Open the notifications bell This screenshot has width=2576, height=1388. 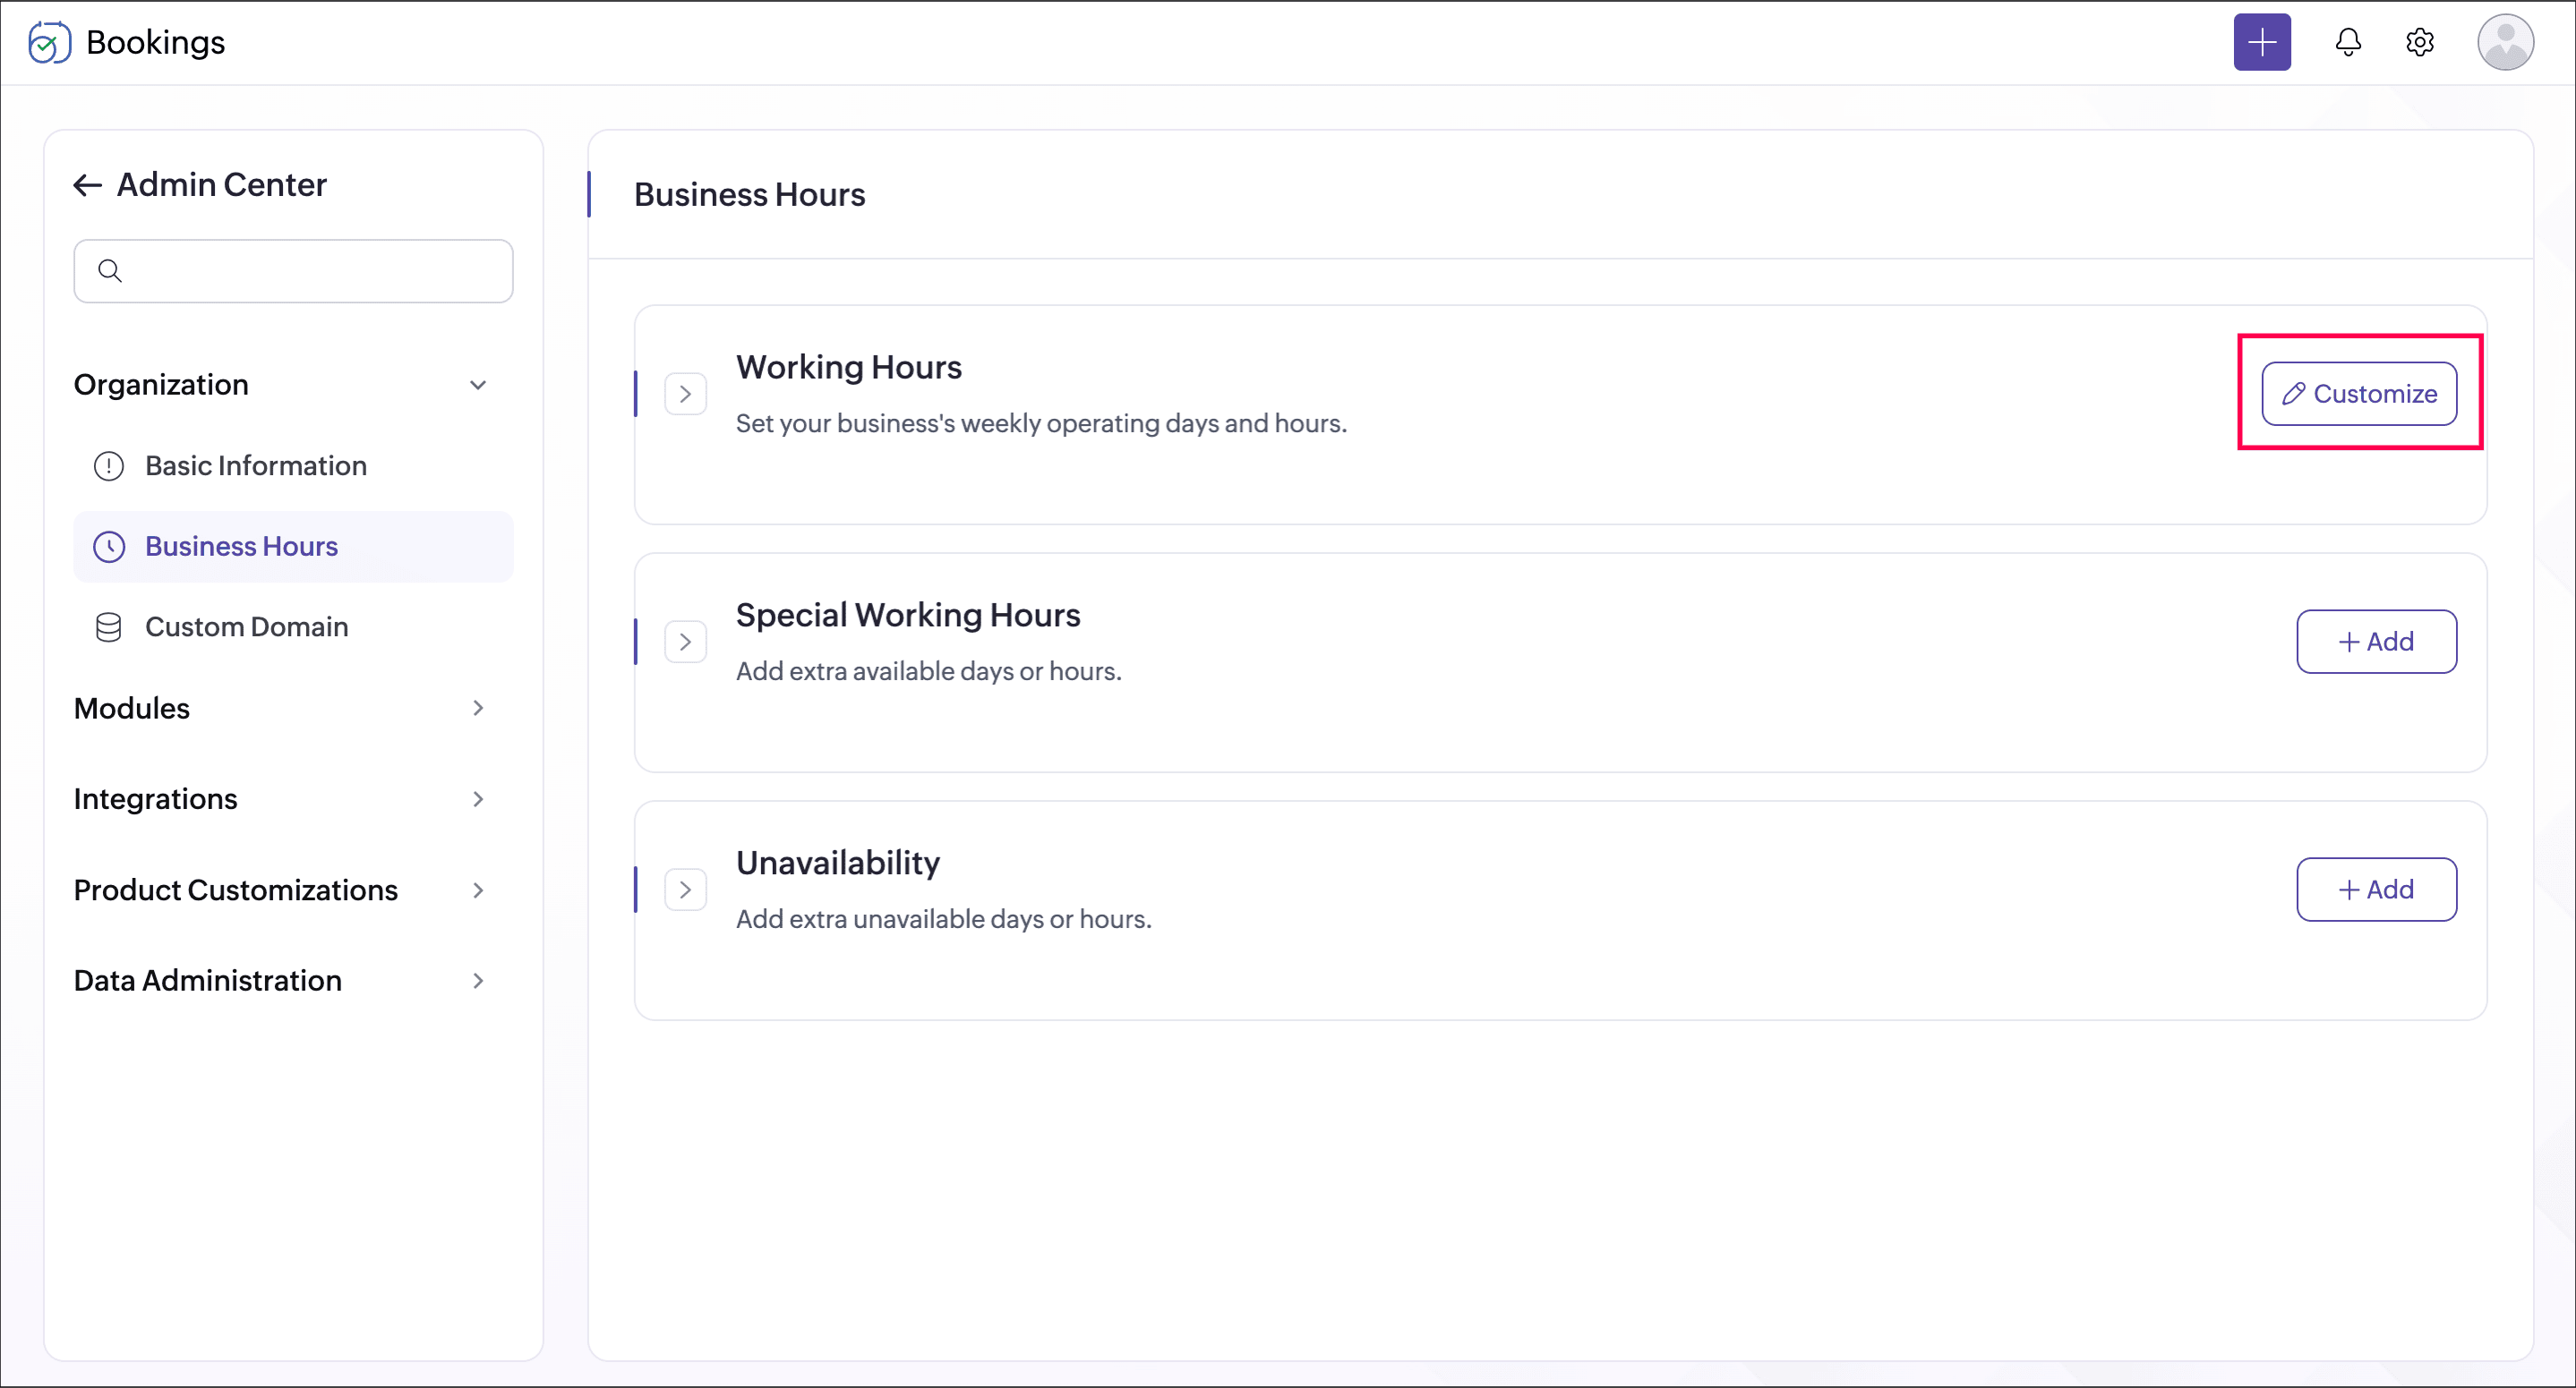point(2348,42)
